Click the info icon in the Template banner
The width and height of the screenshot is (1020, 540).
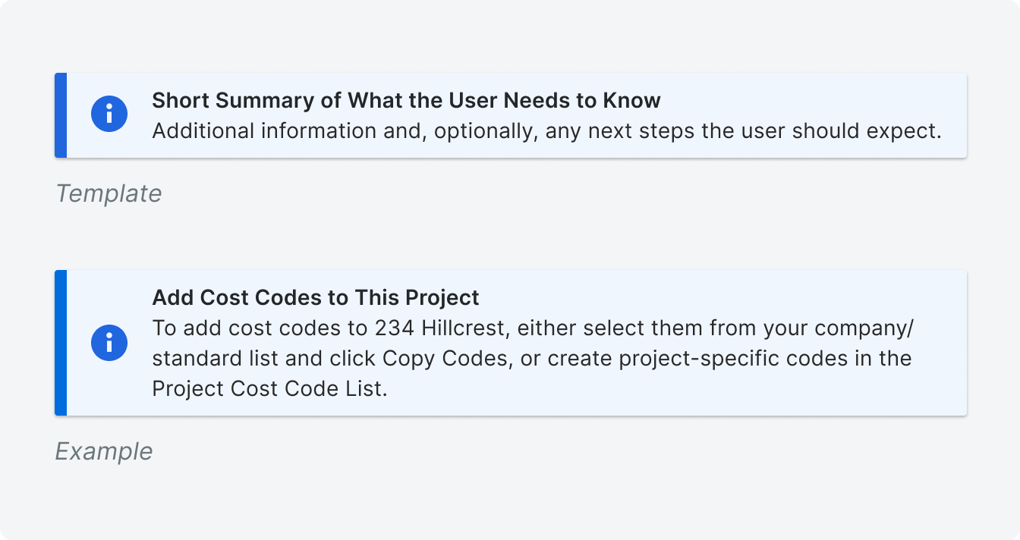[x=109, y=115]
